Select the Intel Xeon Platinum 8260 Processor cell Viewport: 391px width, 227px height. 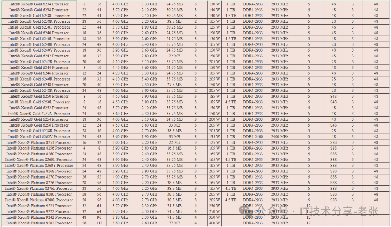(39, 154)
